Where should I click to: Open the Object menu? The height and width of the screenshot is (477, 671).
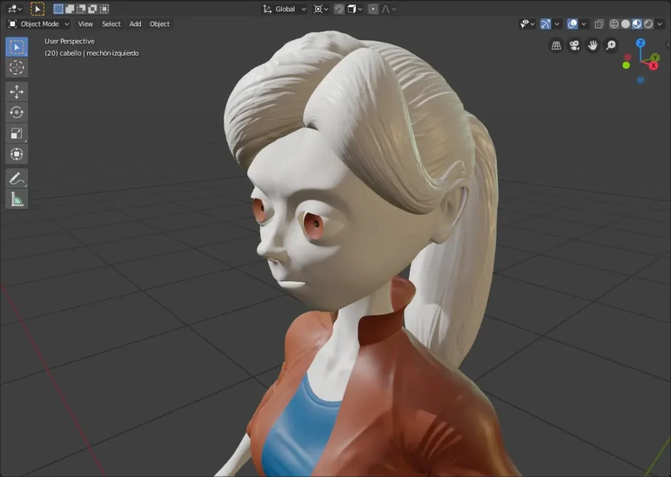160,24
